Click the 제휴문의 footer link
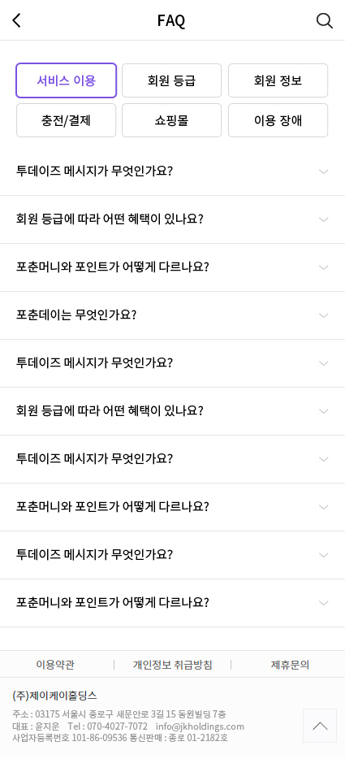This screenshot has width=345, height=759. (x=290, y=665)
